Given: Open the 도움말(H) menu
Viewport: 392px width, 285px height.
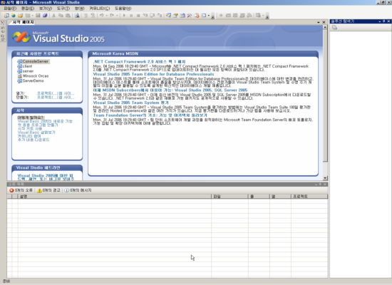Looking at the screenshot, I should (123, 9).
